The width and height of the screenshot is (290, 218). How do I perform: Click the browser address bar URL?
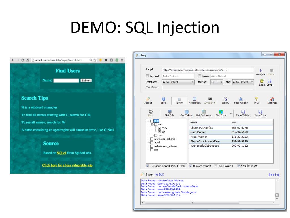click(59, 60)
